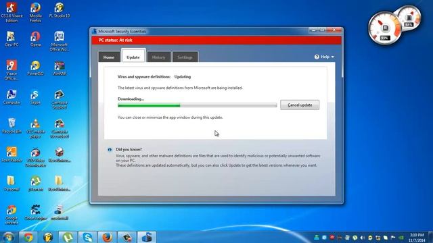The width and height of the screenshot is (433, 243).
Task: Select the Recycle Bin icon
Action: click(x=12, y=126)
